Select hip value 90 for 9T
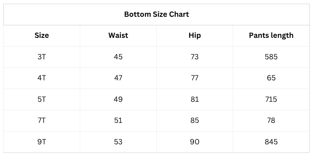Screen dimensions: 313x156 pyautogui.click(x=194, y=142)
